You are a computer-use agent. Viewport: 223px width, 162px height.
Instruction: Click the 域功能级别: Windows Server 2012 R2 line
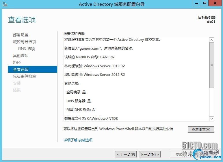pos(94,74)
